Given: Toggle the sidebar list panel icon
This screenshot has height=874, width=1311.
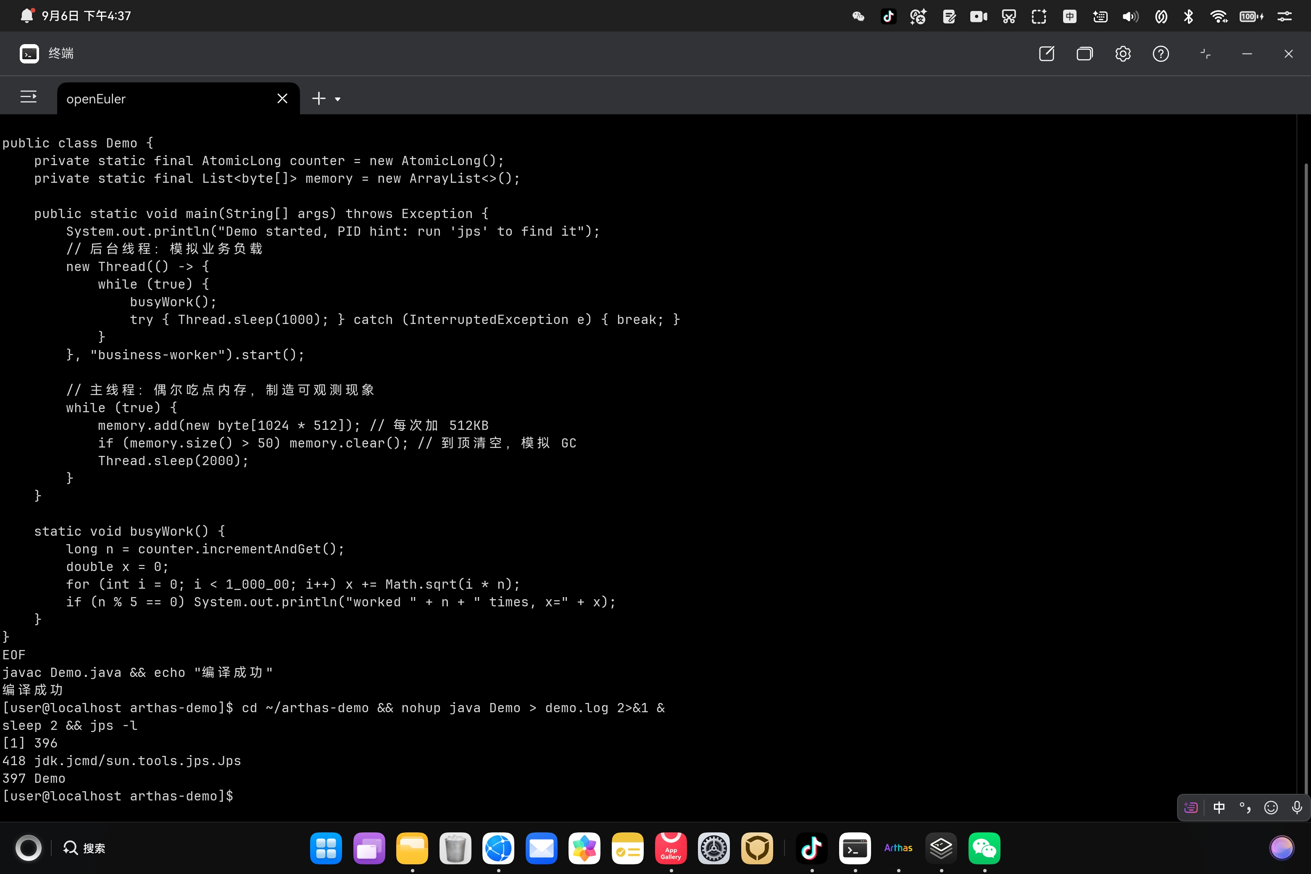Looking at the screenshot, I should point(29,97).
